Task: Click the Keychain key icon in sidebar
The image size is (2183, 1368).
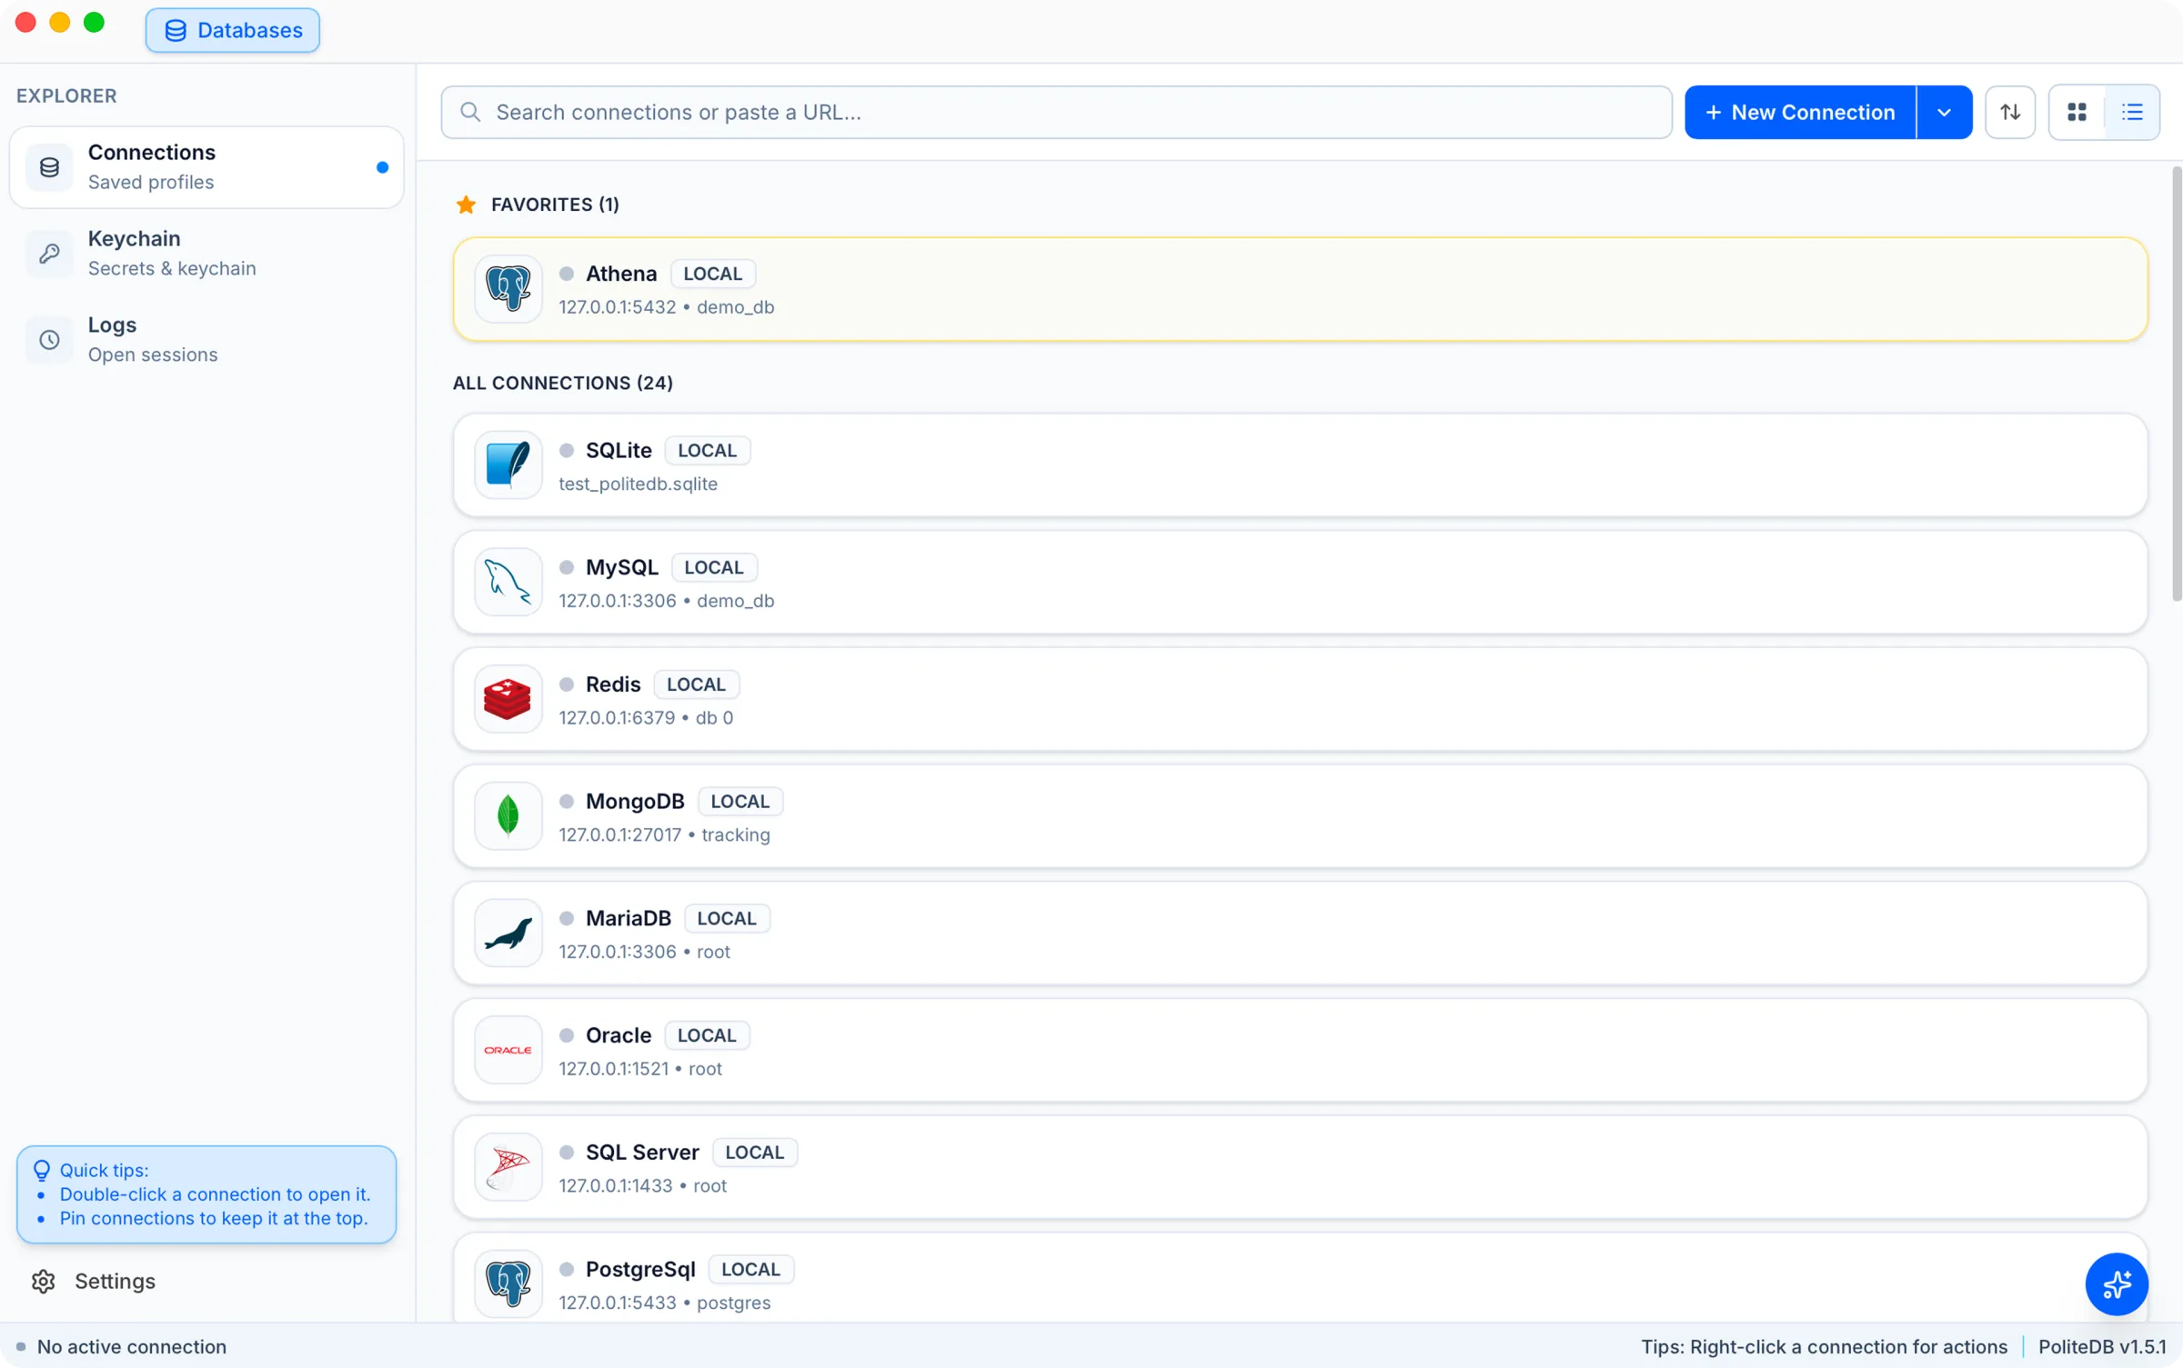Action: 49,254
